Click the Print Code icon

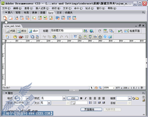click(x=37, y=37)
